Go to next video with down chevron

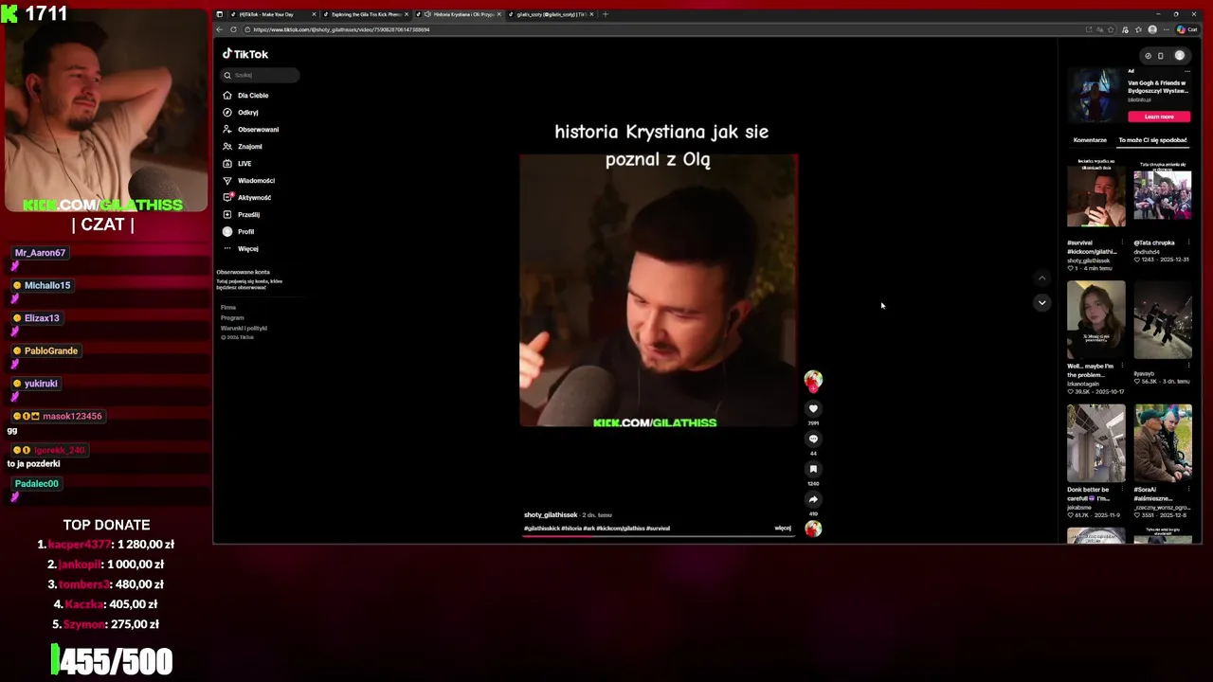1041,303
